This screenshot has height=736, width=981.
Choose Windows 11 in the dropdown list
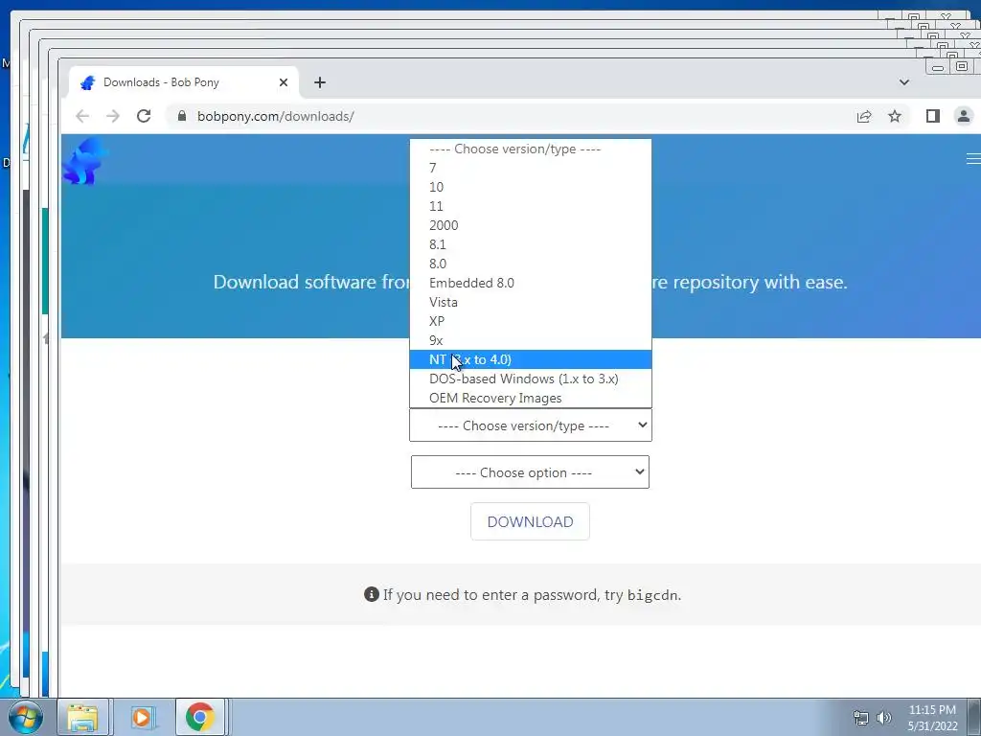531,206
